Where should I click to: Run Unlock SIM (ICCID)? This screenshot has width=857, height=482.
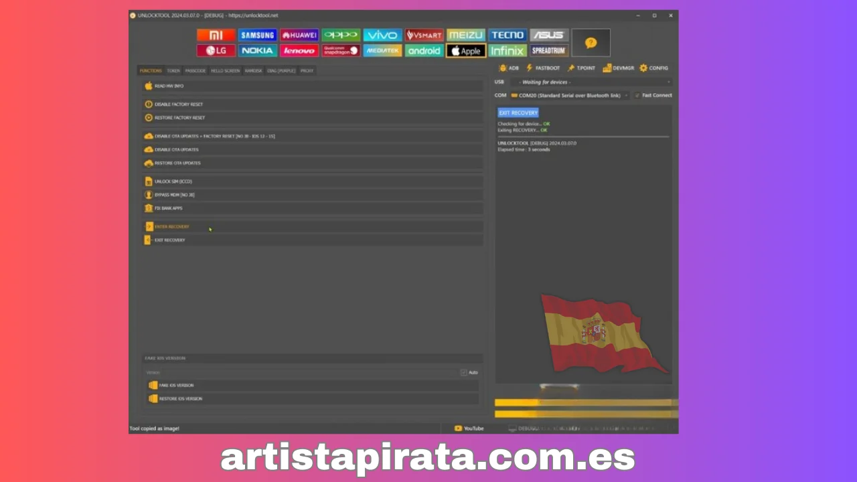313,181
